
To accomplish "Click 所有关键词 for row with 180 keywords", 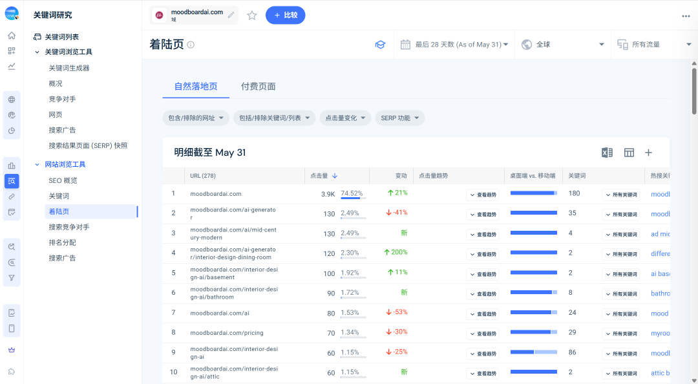I will click(620, 195).
